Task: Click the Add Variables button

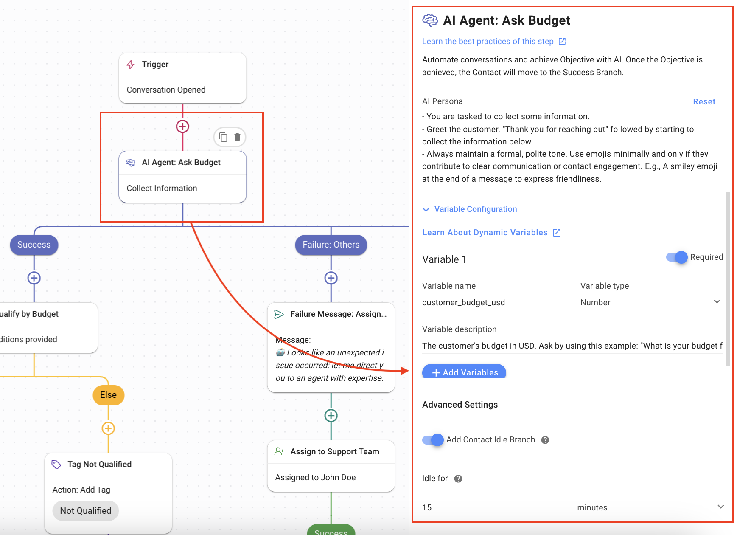Action: coord(464,372)
